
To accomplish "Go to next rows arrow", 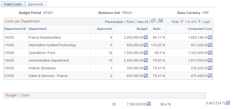I will click(200, 21).
